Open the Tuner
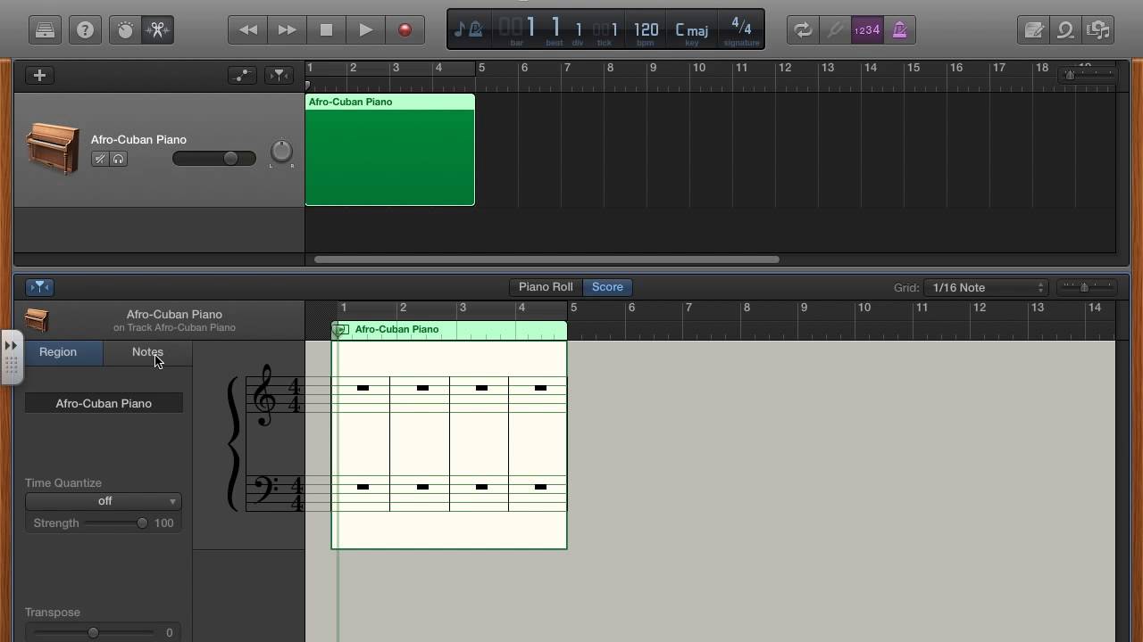 pyautogui.click(x=835, y=30)
